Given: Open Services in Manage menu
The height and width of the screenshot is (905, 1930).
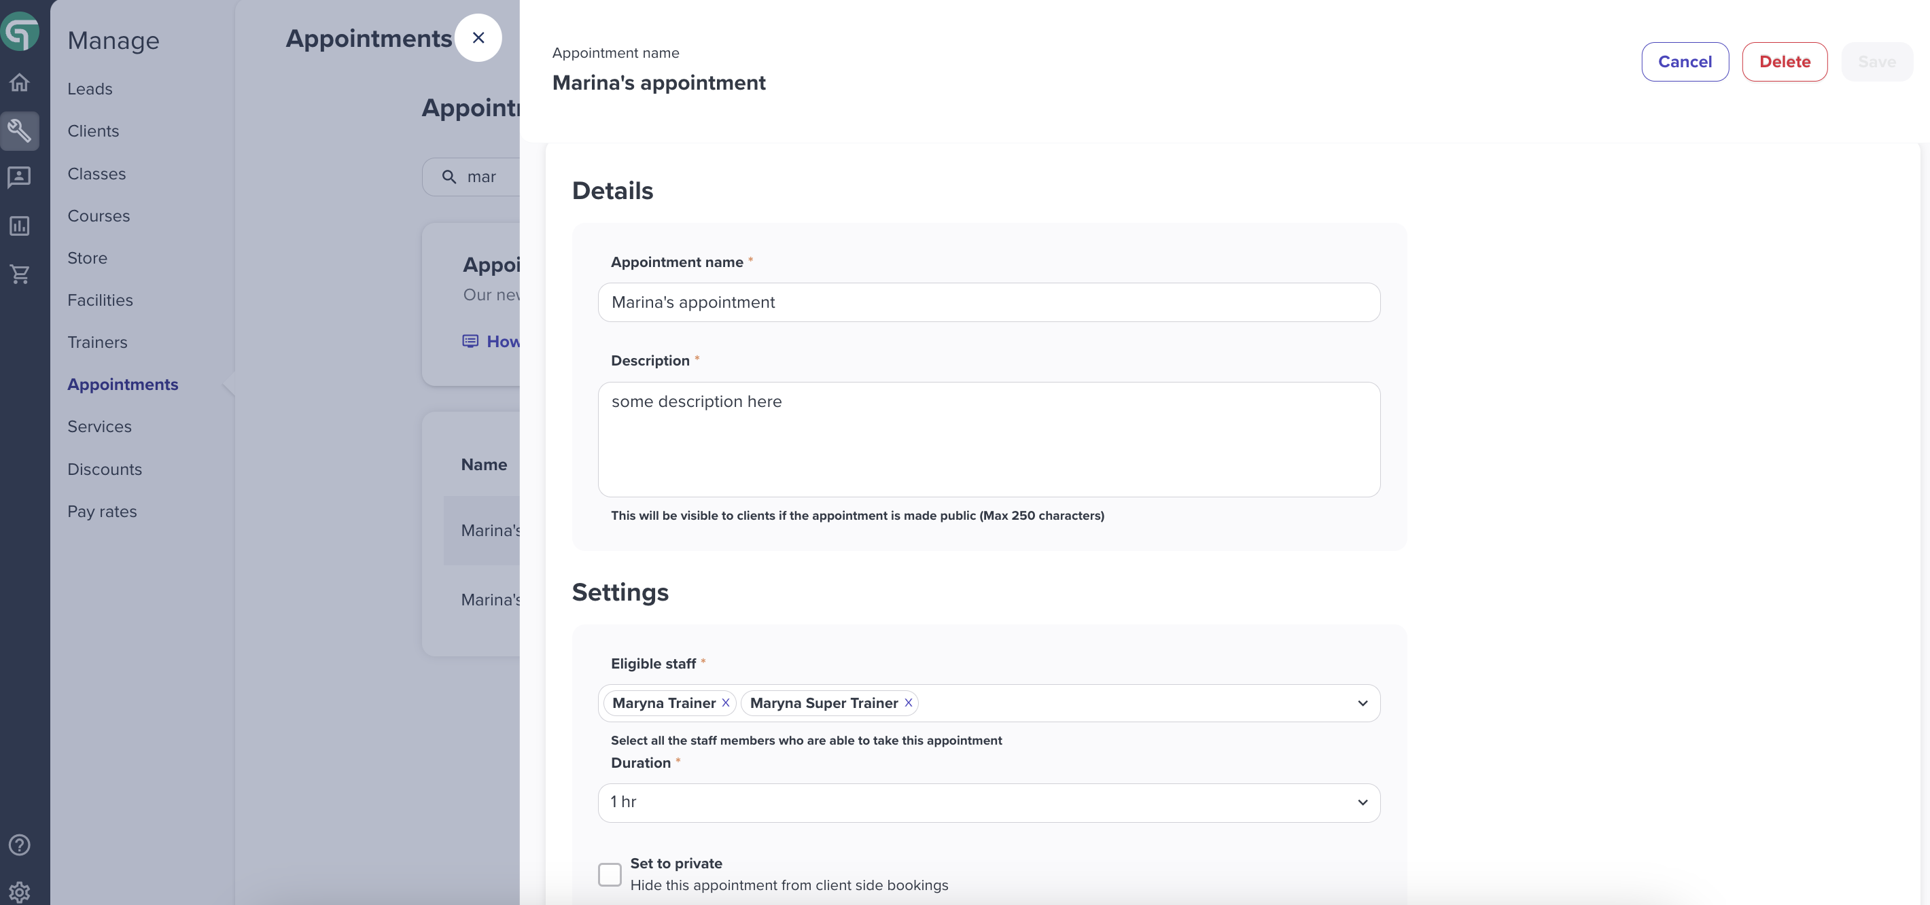Looking at the screenshot, I should coord(100,426).
